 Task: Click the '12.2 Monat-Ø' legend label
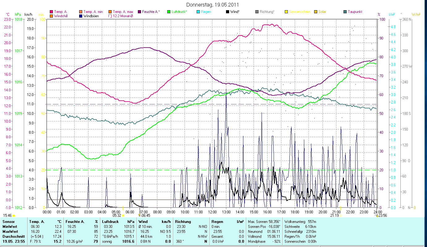pos(123,16)
